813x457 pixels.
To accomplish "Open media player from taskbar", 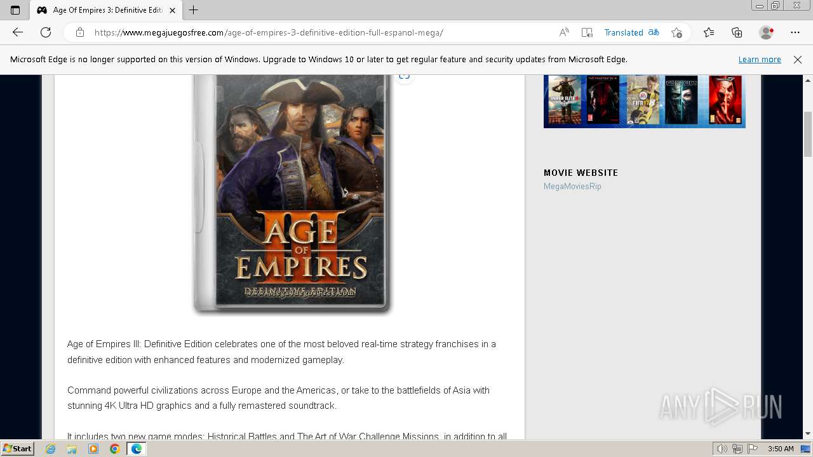I will coord(93,449).
